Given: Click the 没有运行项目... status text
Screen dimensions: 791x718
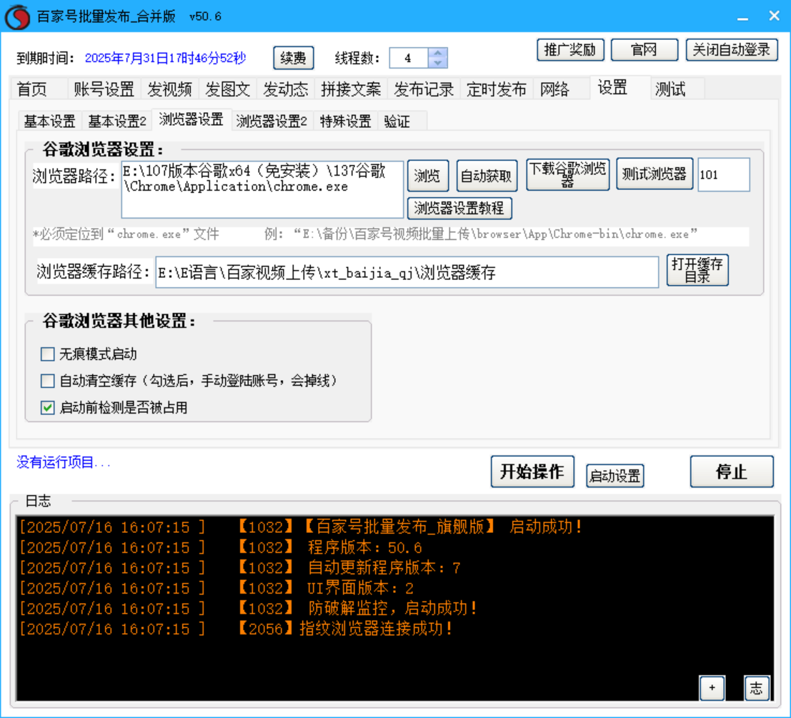Looking at the screenshot, I should point(64,462).
